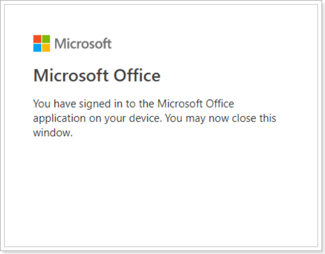The width and height of the screenshot is (325, 254).
Task: Click the words "You may now" in the message
Action: [197, 119]
